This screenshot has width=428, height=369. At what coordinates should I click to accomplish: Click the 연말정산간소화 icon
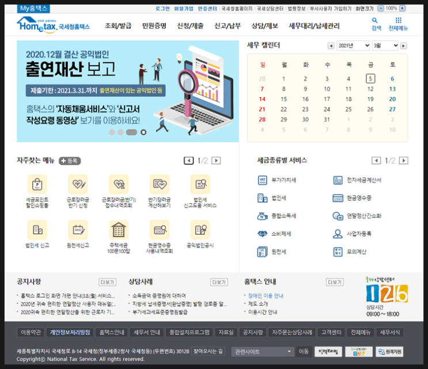coord(338,216)
